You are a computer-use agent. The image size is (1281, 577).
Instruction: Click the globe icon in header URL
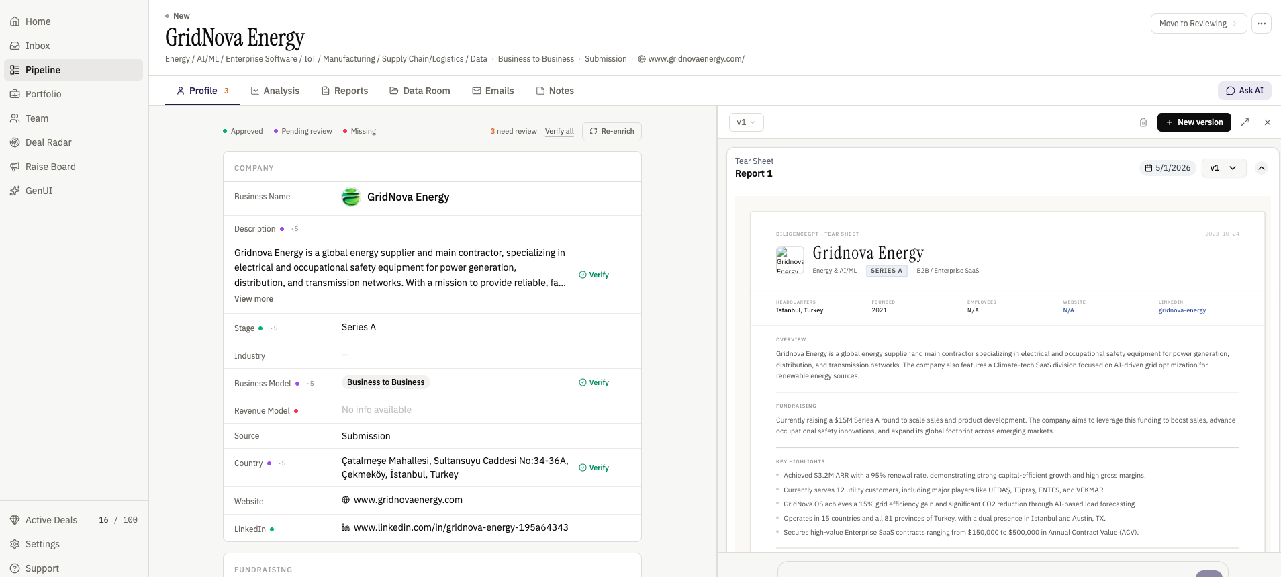(642, 59)
